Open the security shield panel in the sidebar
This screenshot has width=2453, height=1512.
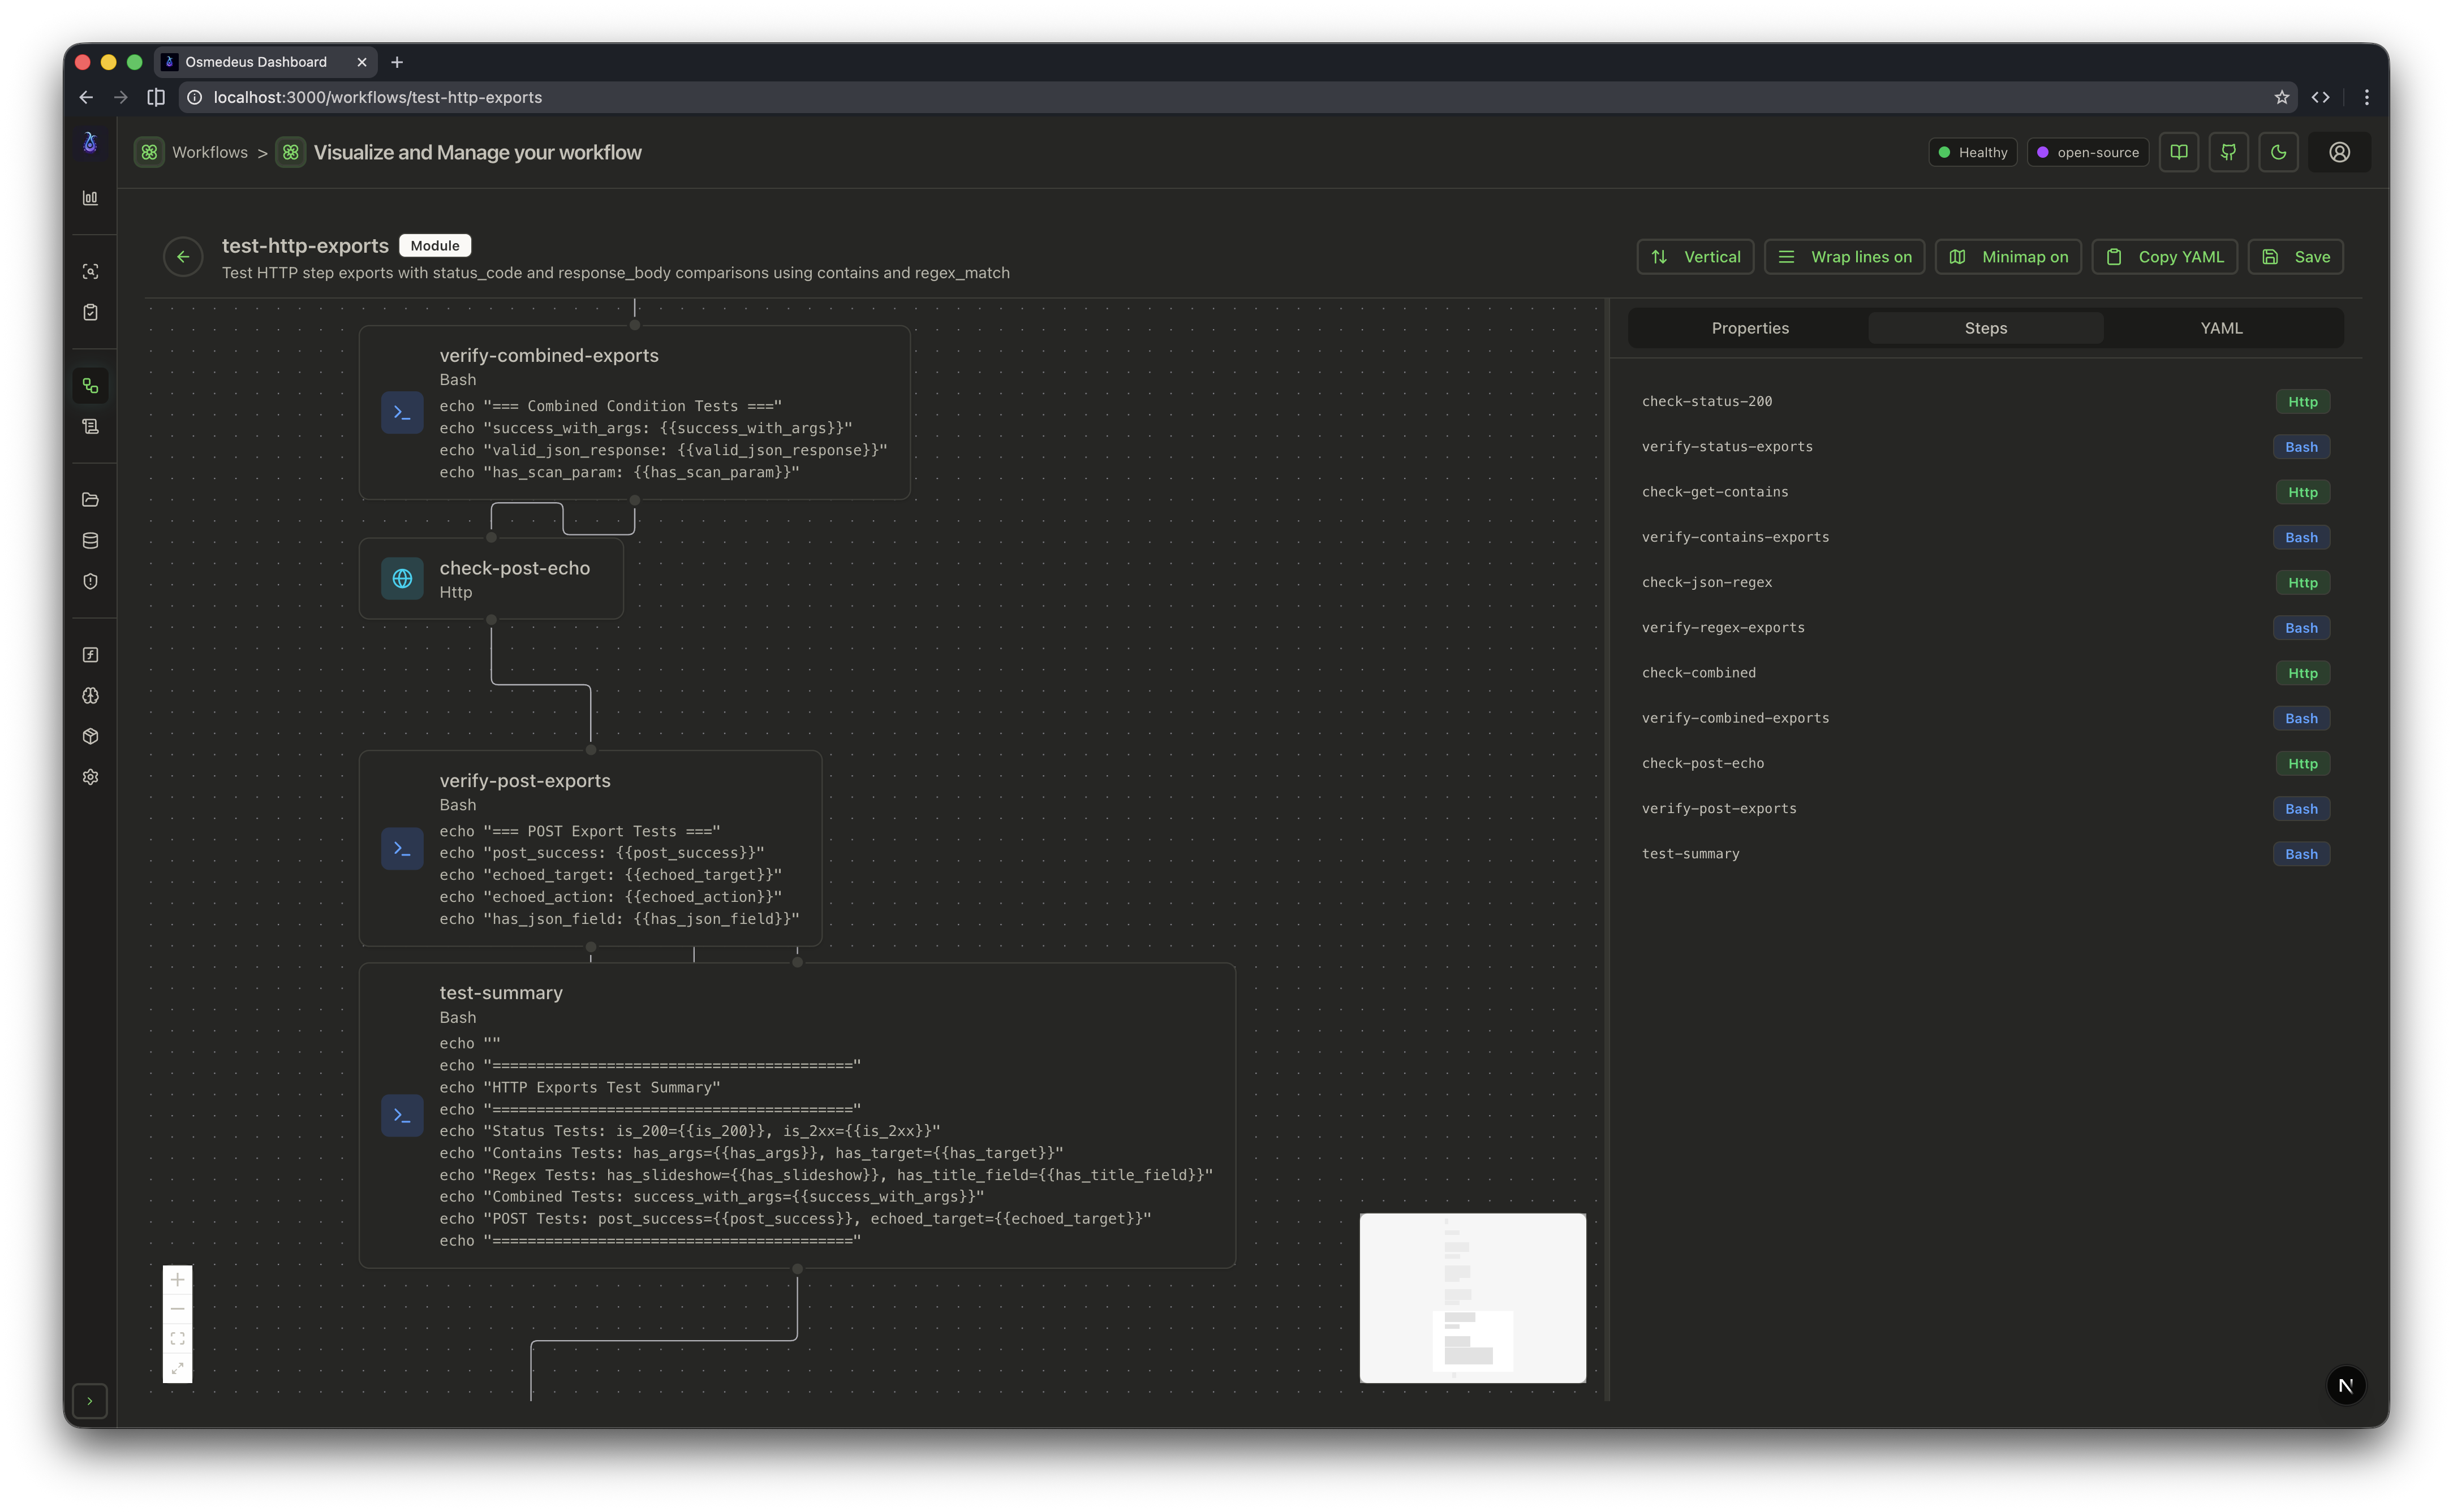click(91, 580)
